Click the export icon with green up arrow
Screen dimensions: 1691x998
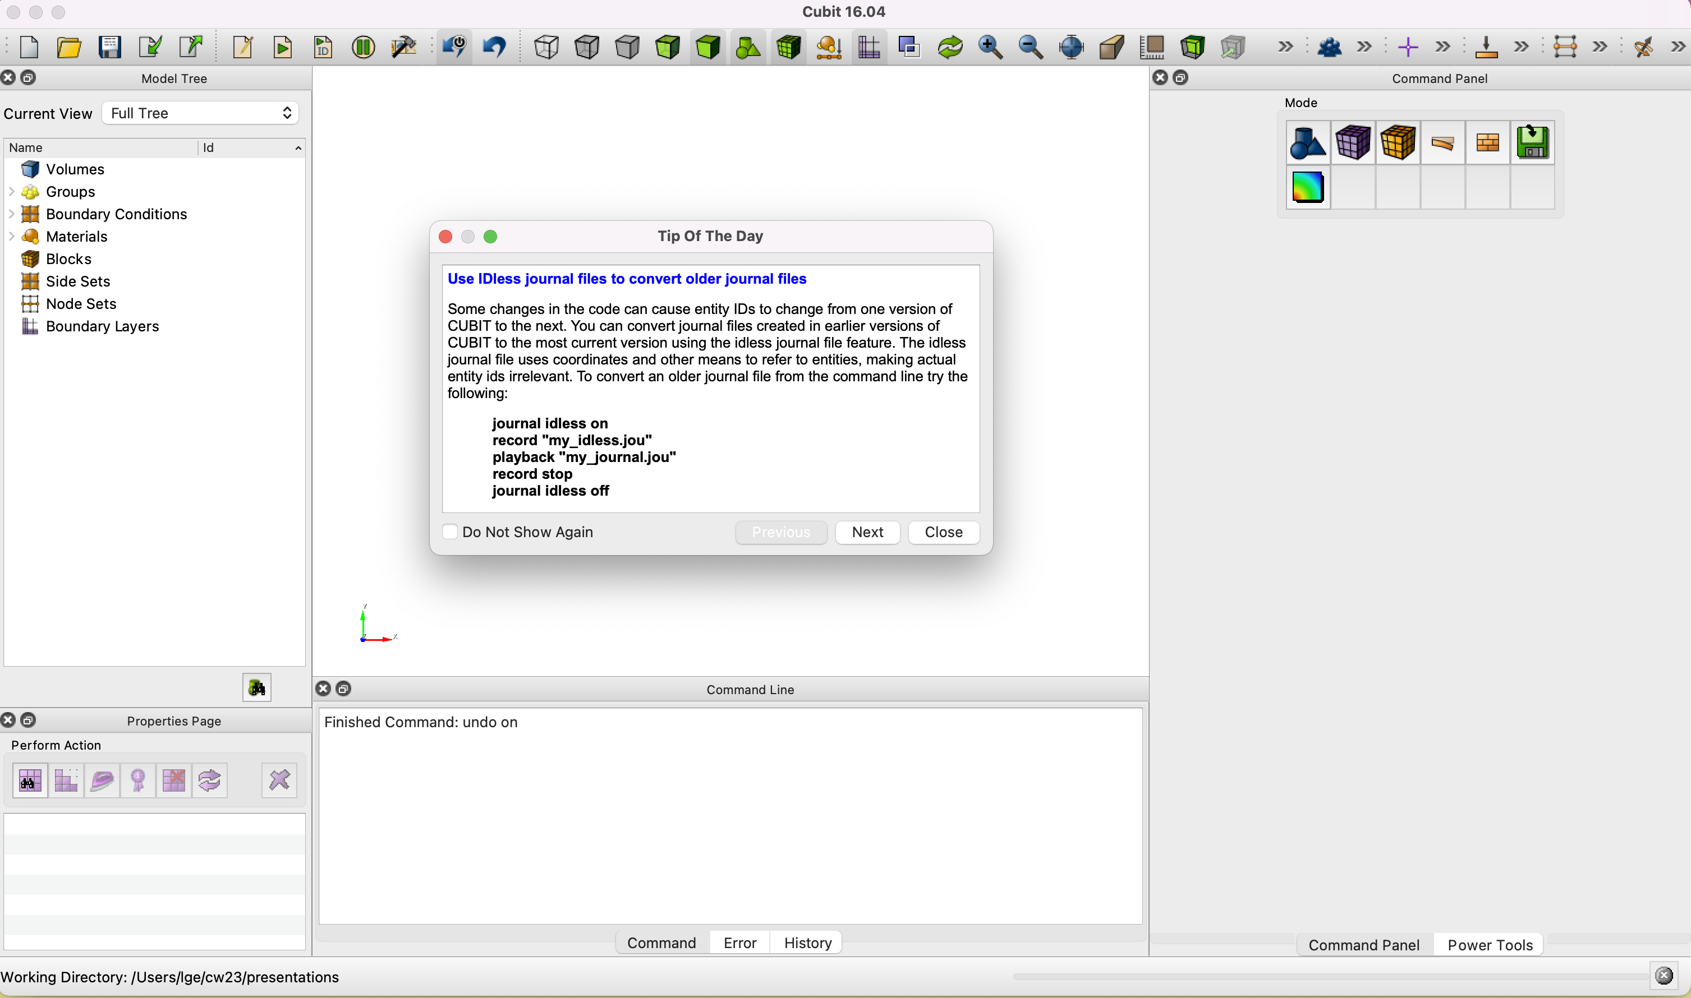tap(191, 47)
